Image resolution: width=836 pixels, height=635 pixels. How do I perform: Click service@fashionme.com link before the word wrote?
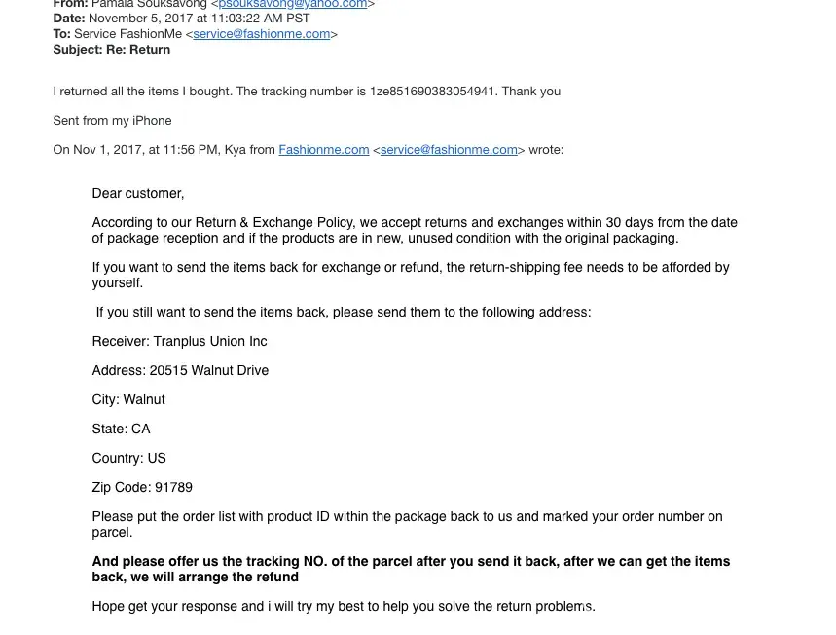coord(449,150)
